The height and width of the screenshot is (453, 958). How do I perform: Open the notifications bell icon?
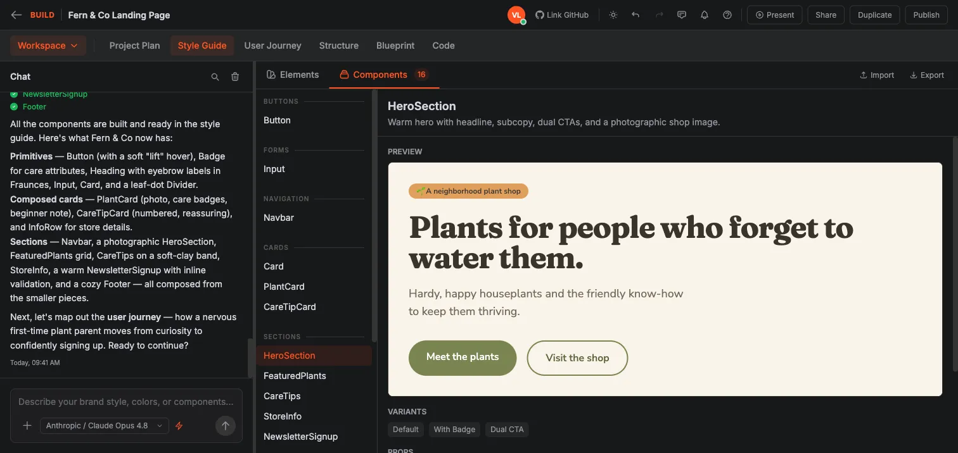(x=705, y=15)
